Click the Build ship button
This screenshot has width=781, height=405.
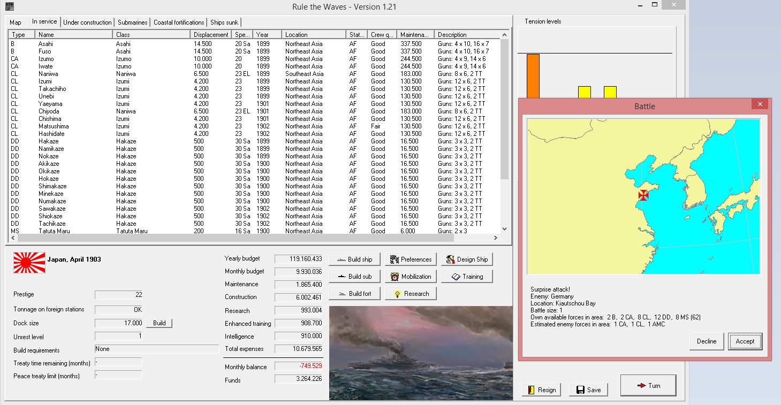pos(354,259)
